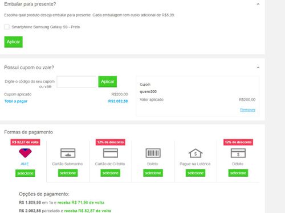The height and width of the screenshot is (213, 285).
Task: Click the Cartão Submarino card icon
Action: (x=68, y=153)
